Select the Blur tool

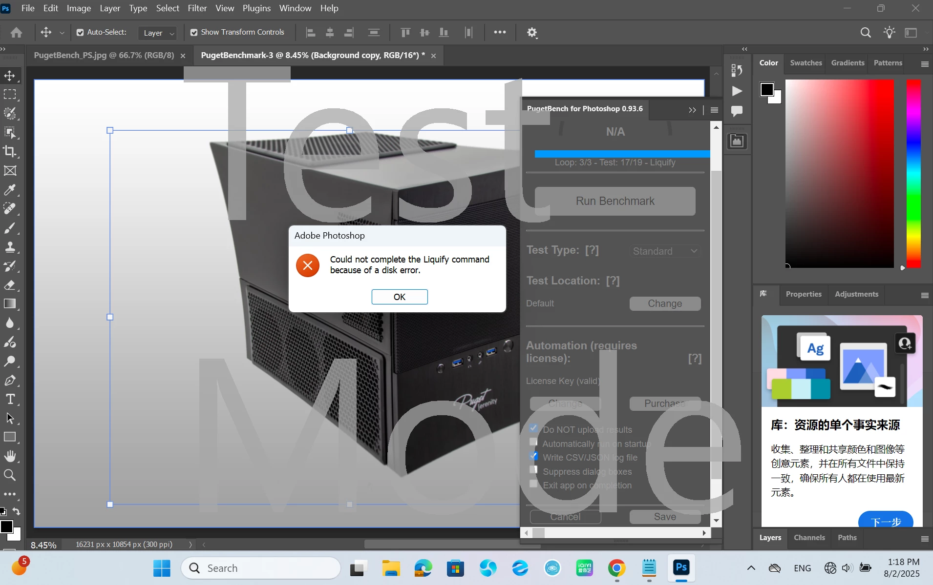click(10, 323)
